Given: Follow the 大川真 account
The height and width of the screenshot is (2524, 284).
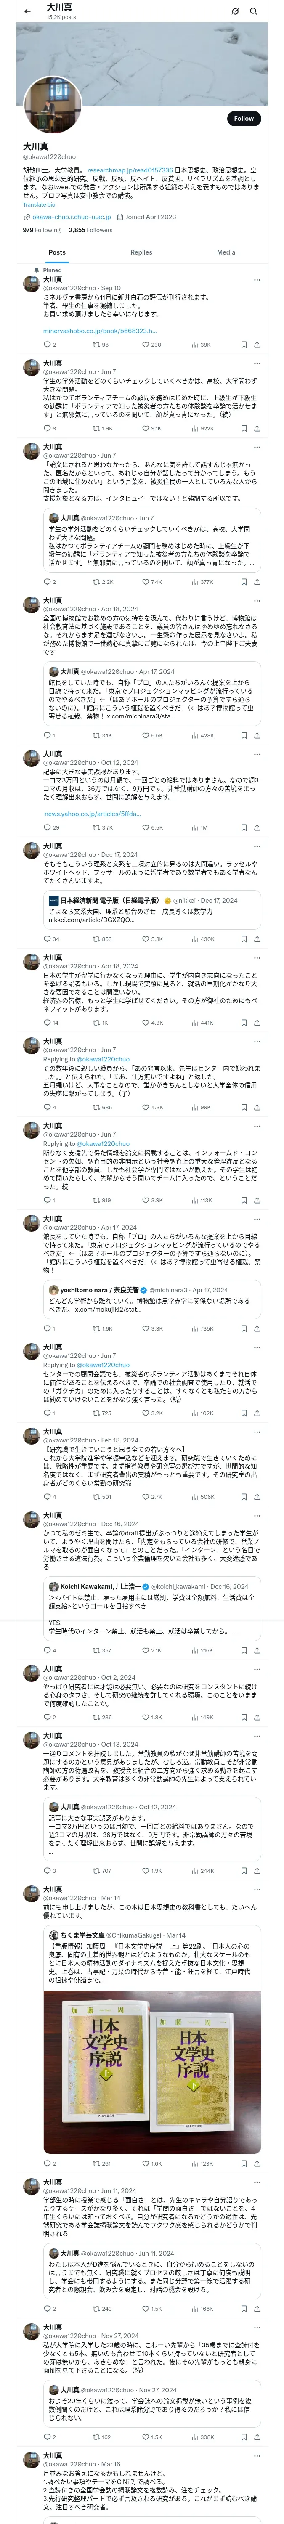Looking at the screenshot, I should coord(244,119).
